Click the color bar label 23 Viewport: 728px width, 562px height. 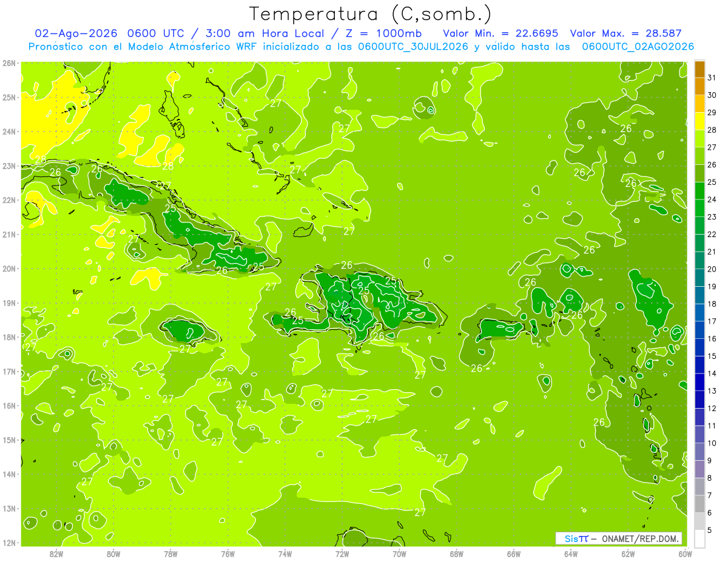712,217
